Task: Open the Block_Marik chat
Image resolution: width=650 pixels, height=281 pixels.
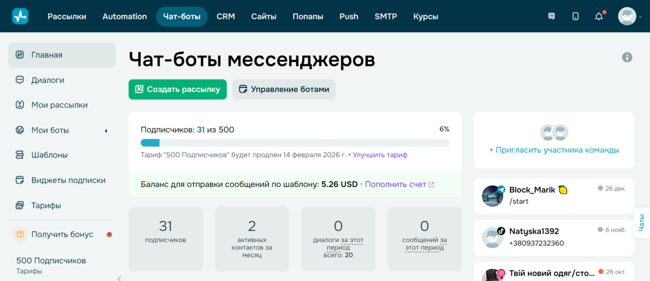Action: (554, 196)
